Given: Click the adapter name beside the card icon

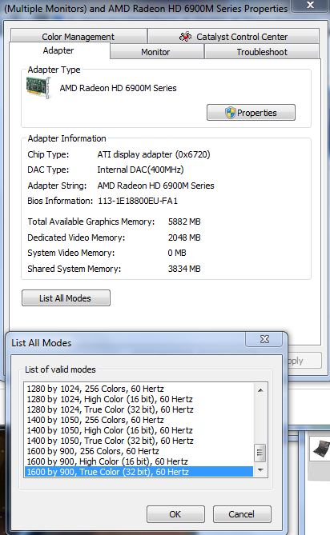Looking at the screenshot, I should pos(119,88).
